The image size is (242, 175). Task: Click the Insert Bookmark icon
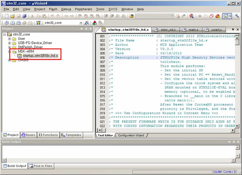point(80,16)
